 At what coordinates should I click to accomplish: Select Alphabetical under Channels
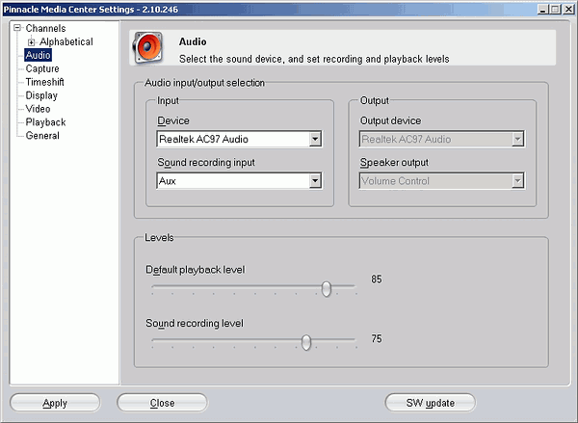point(66,41)
